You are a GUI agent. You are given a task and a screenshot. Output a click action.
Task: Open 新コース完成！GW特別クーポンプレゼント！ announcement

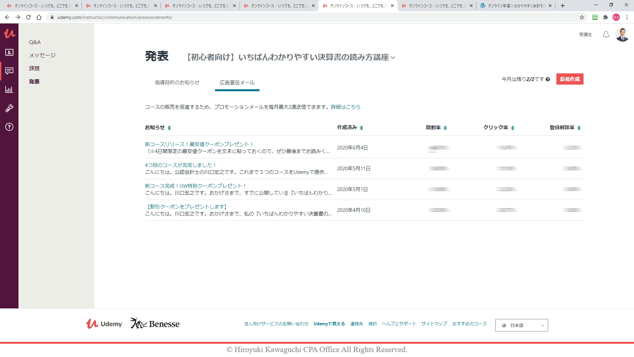pos(195,186)
